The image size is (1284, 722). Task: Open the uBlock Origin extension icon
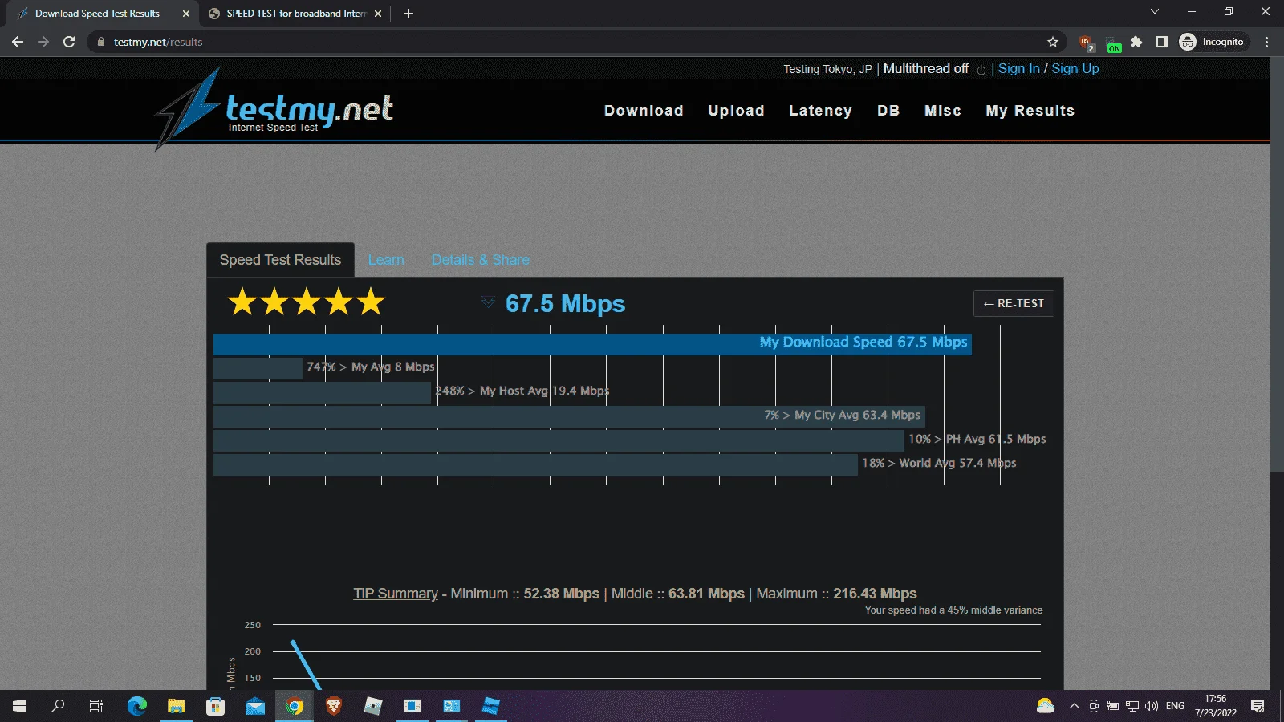click(1086, 42)
